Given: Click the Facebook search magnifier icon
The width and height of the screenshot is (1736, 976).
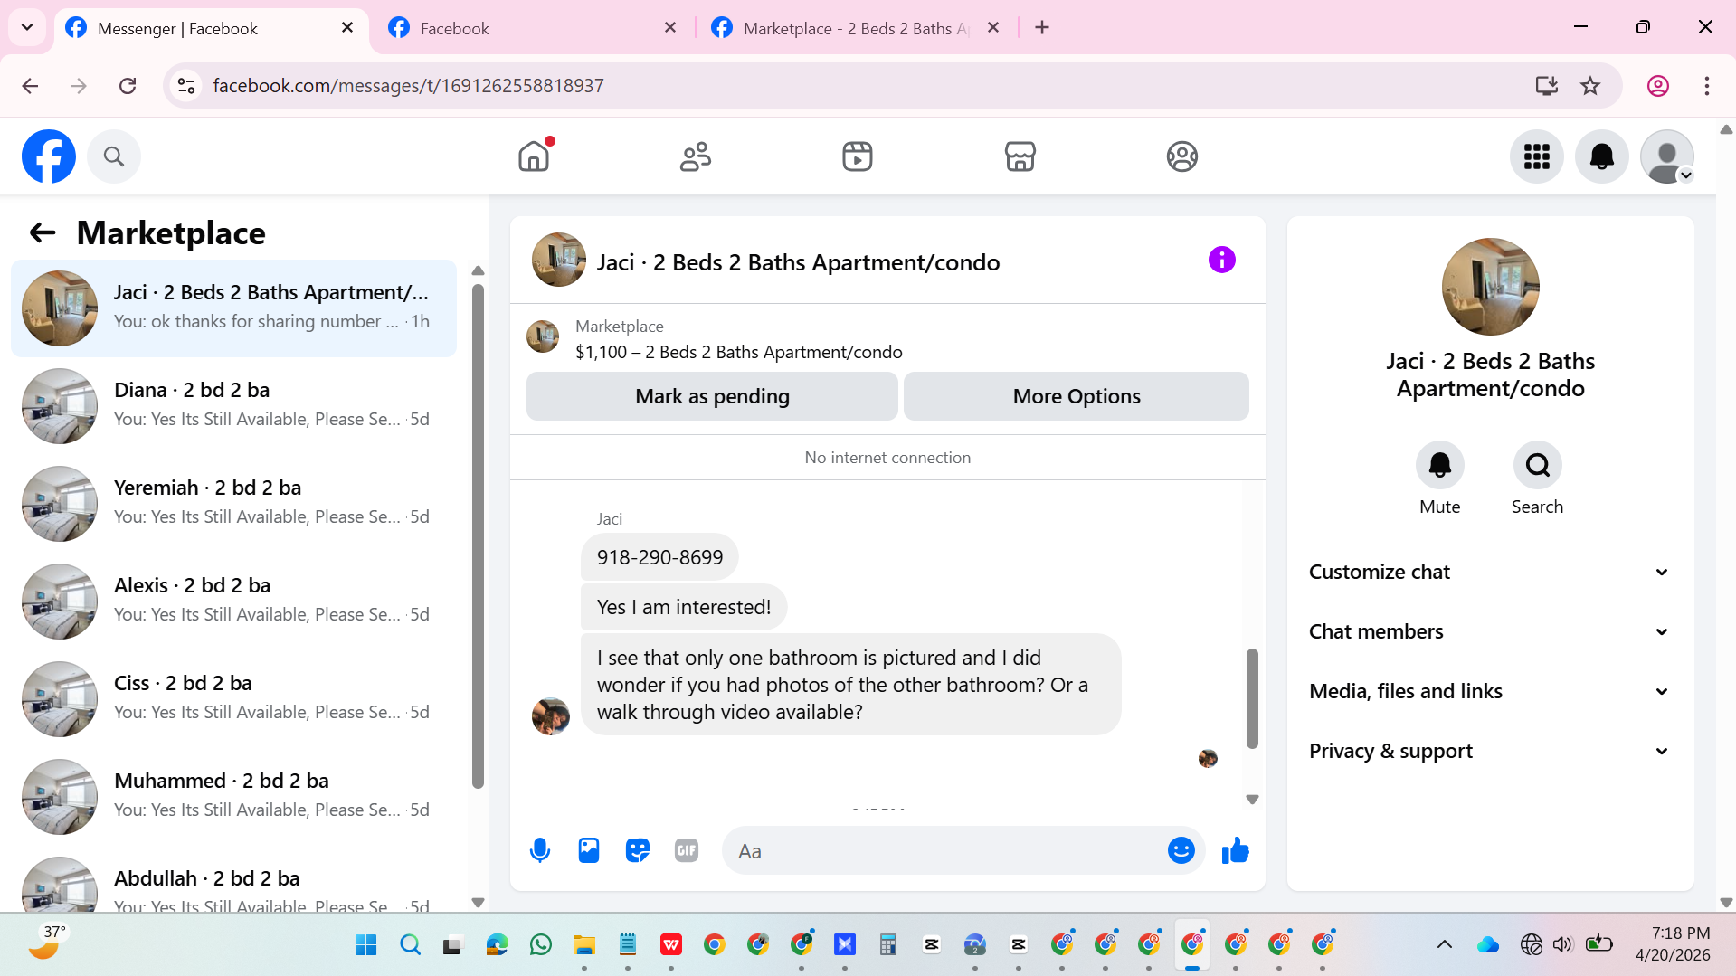Looking at the screenshot, I should pos(114,156).
